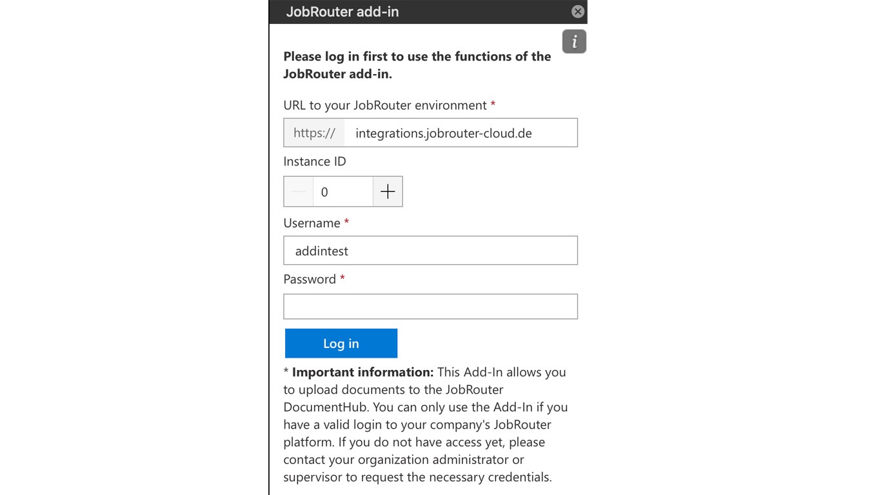Image resolution: width=881 pixels, height=495 pixels.
Task: Close the JobRouter add-in pane
Action: click(578, 12)
